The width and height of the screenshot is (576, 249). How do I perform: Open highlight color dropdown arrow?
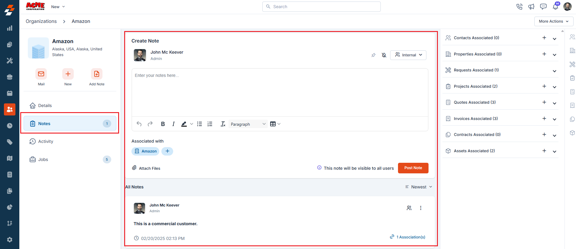(191, 124)
